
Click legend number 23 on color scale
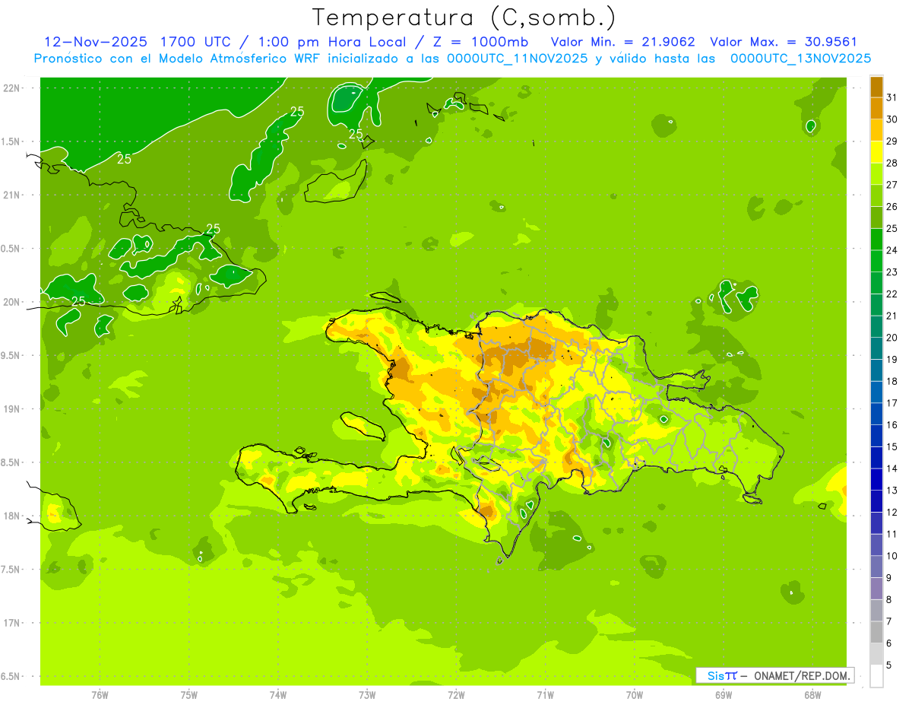click(x=891, y=272)
